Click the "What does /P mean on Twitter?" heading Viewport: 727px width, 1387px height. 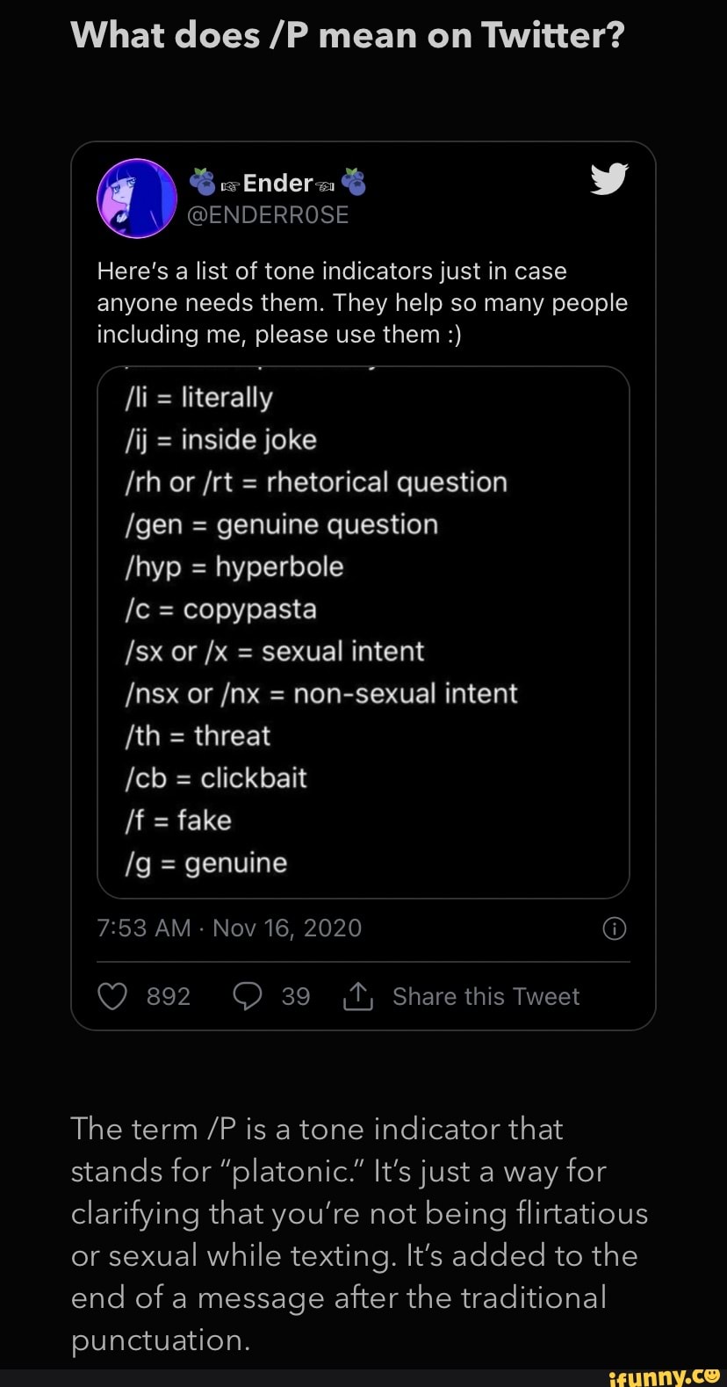click(348, 36)
